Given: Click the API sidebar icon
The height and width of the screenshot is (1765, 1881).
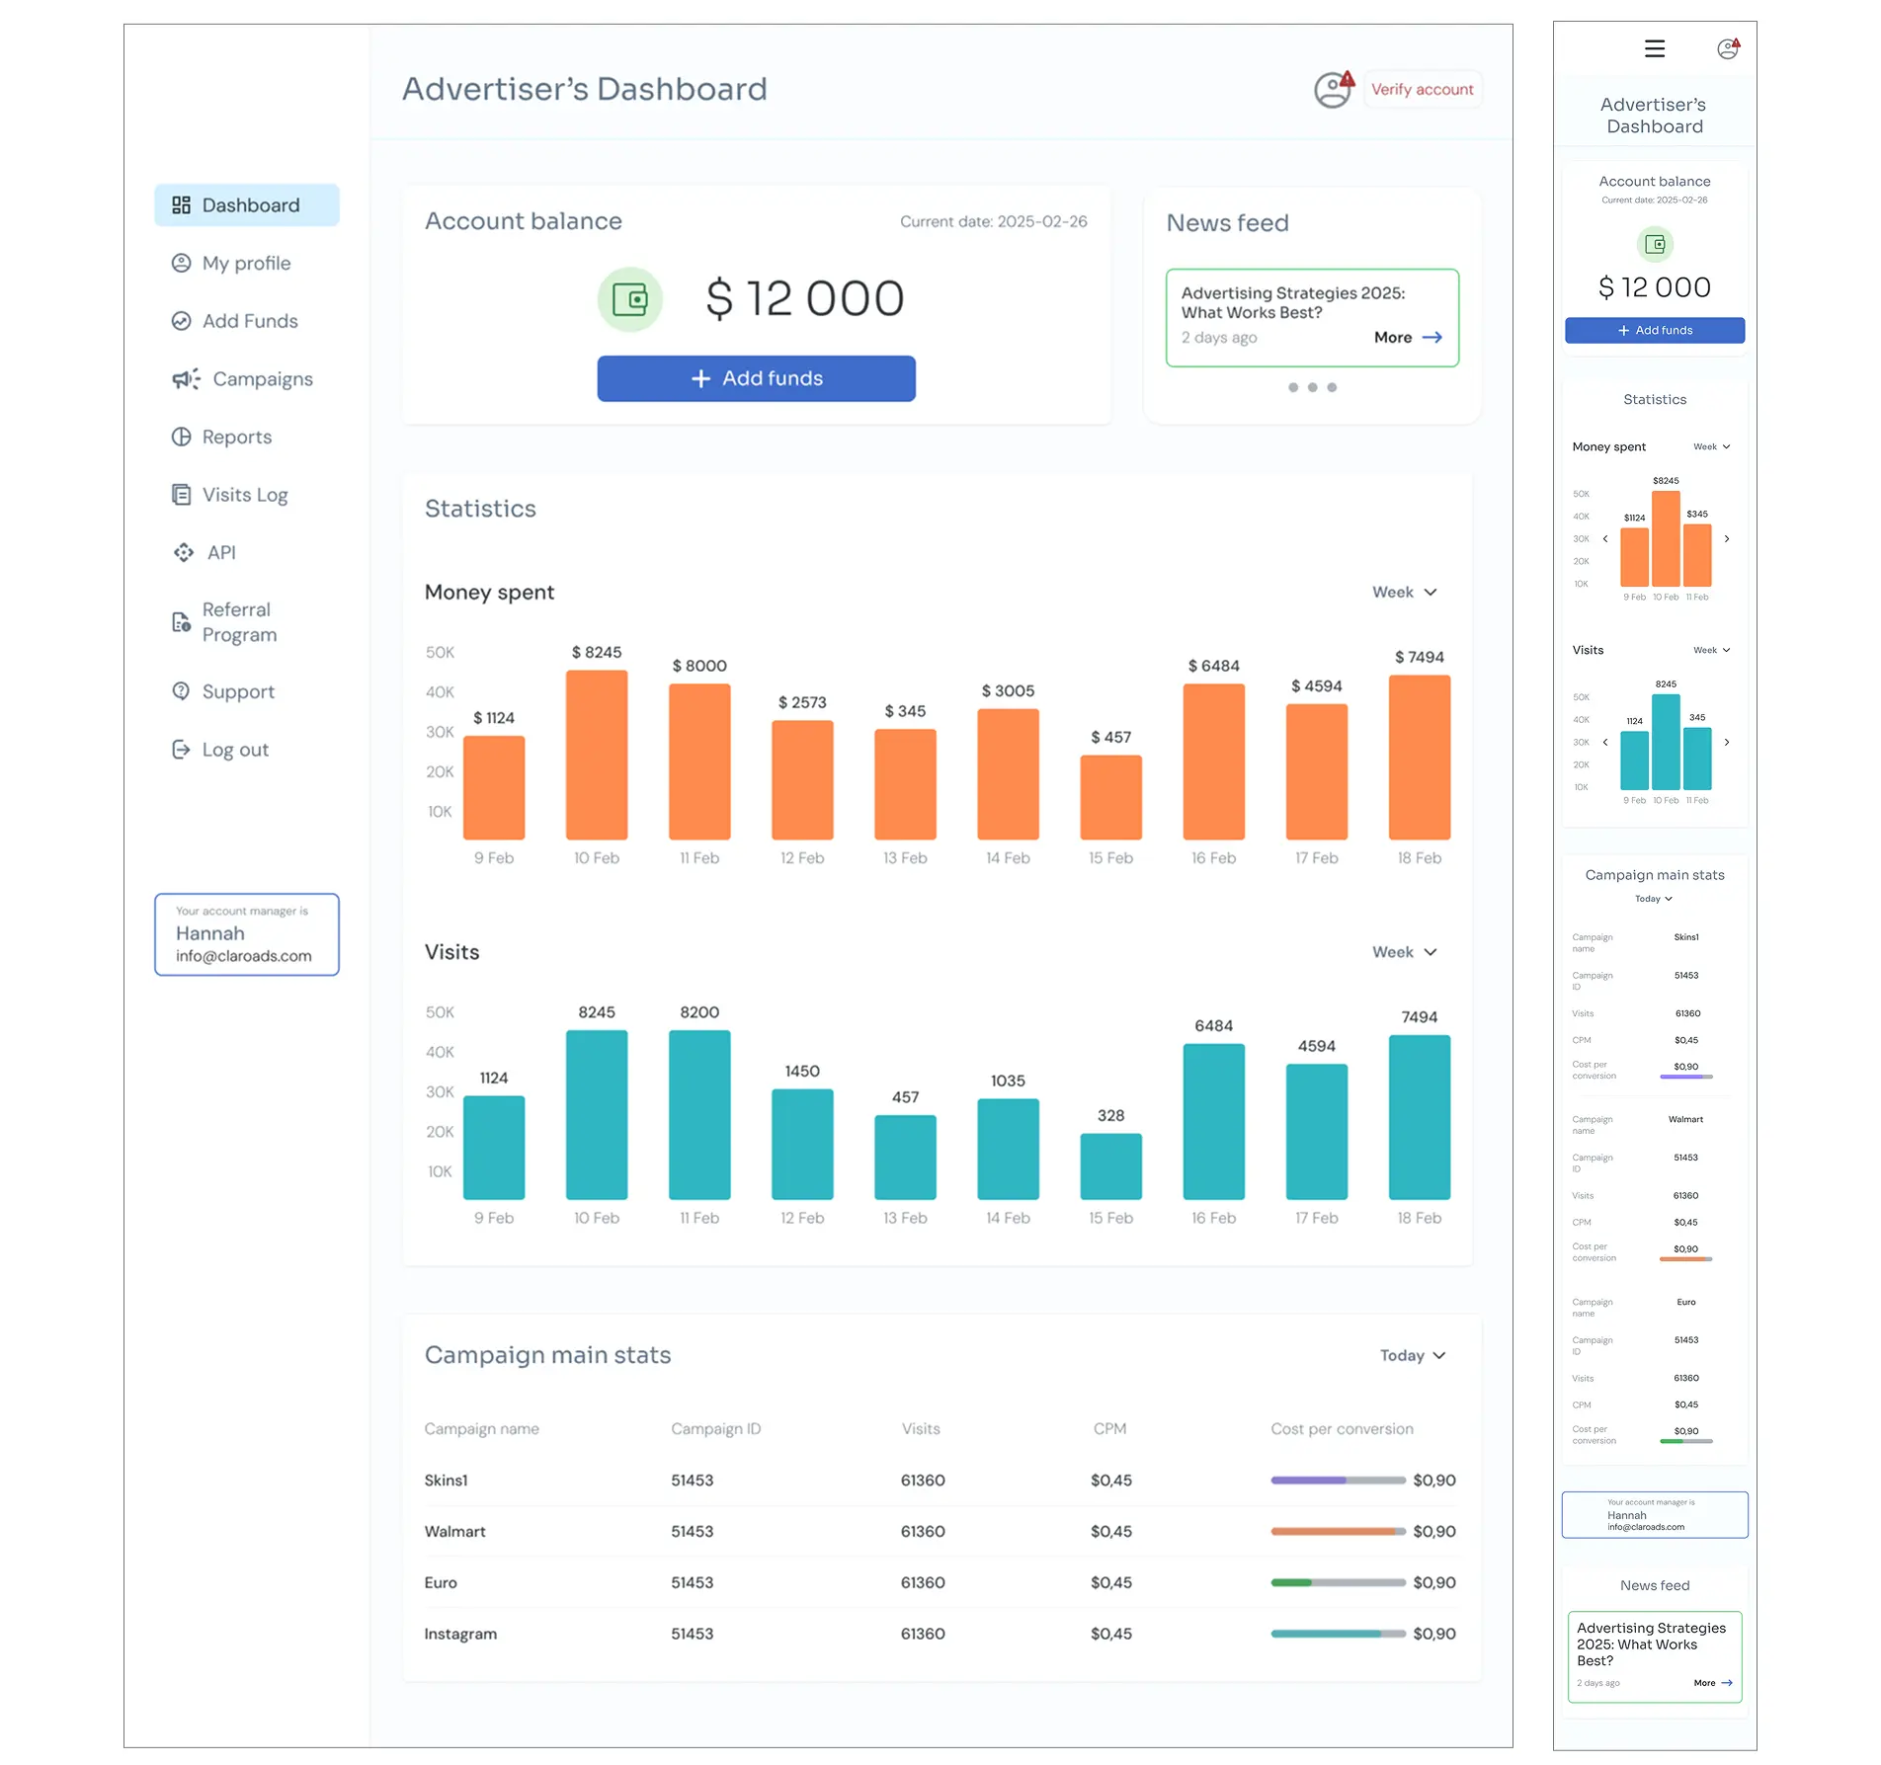Looking at the screenshot, I should pyautogui.click(x=183, y=552).
